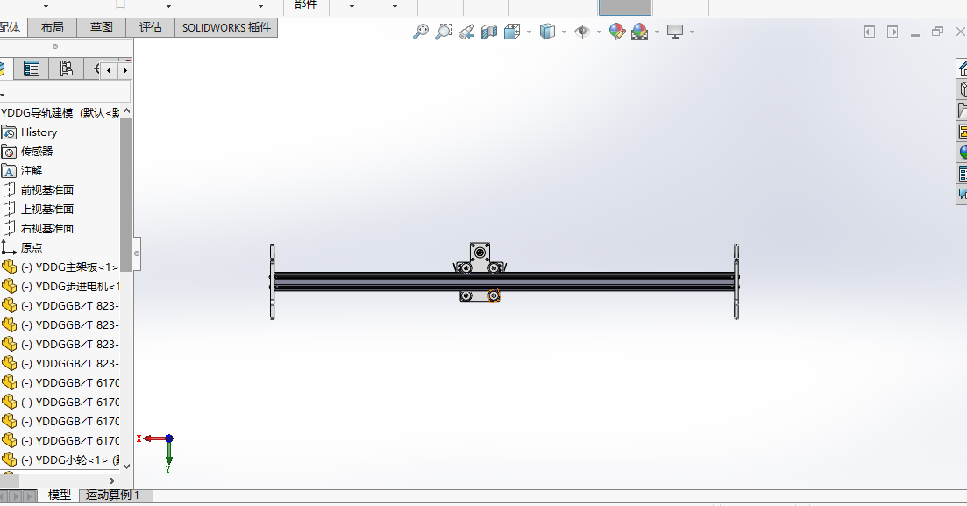Switch to the 模型 bottom tab
The width and height of the screenshot is (967, 506).
pyautogui.click(x=60, y=495)
